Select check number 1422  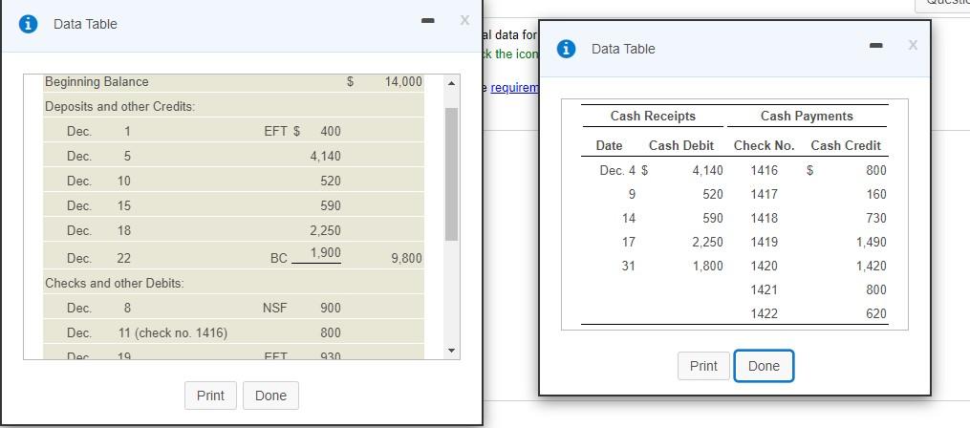[x=764, y=314]
